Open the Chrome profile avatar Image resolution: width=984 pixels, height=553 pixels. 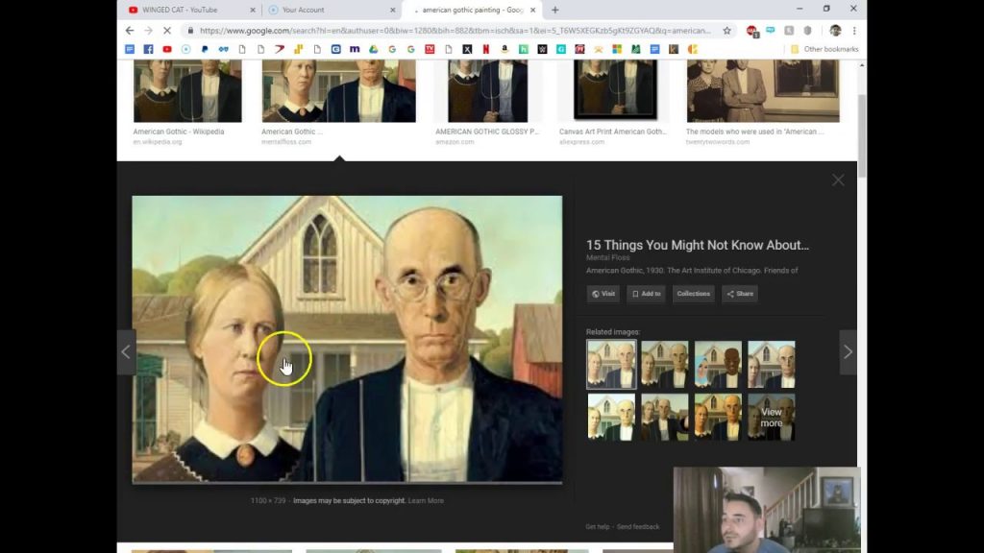[835, 30]
